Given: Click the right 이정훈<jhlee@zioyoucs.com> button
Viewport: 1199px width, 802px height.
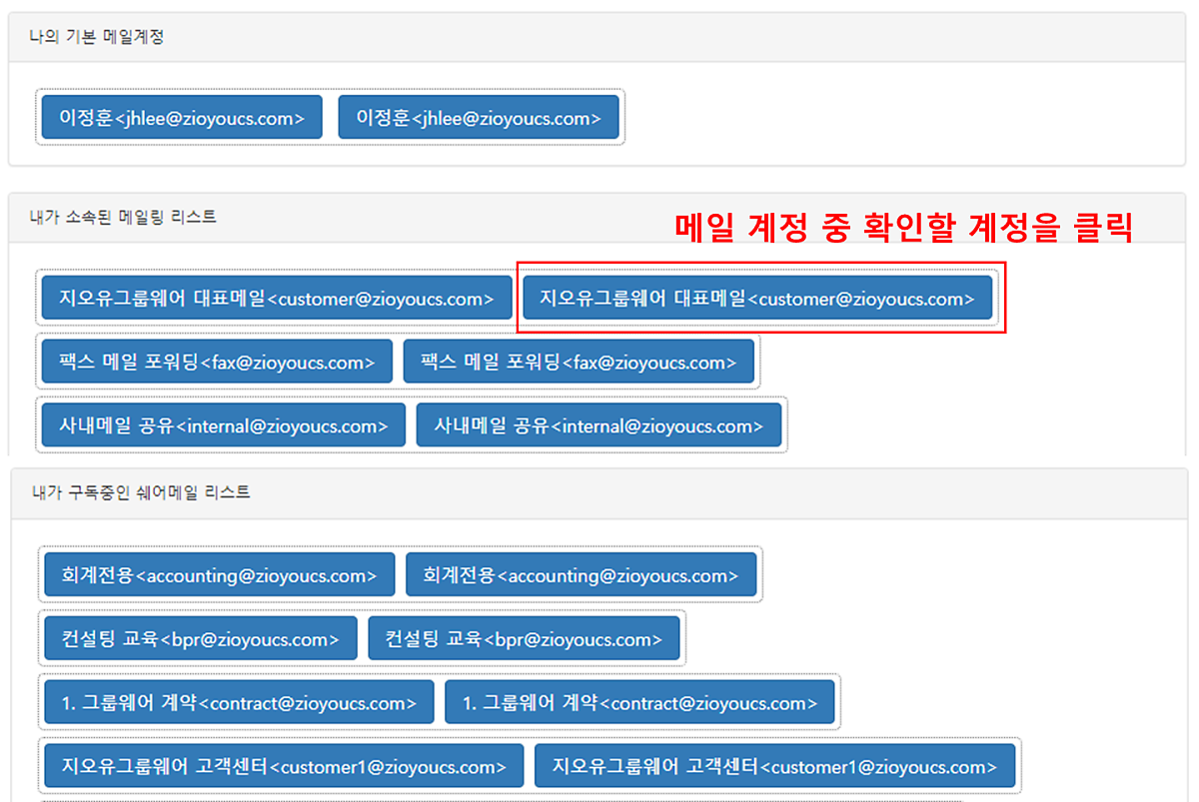Looking at the screenshot, I should click(x=479, y=117).
